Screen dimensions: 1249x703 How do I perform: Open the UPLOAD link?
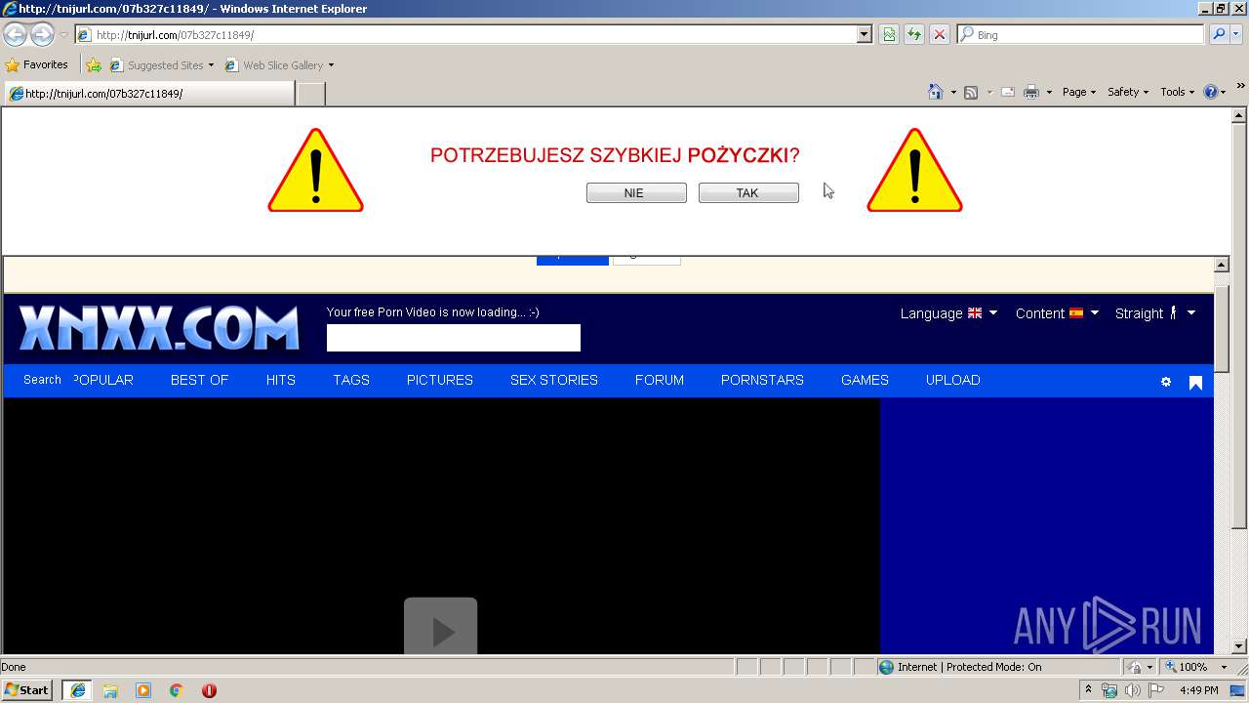coord(952,380)
